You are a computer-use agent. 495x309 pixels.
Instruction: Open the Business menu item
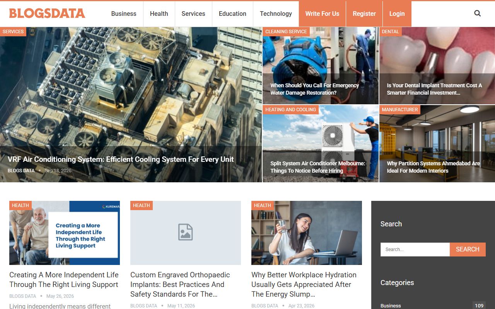point(124,14)
